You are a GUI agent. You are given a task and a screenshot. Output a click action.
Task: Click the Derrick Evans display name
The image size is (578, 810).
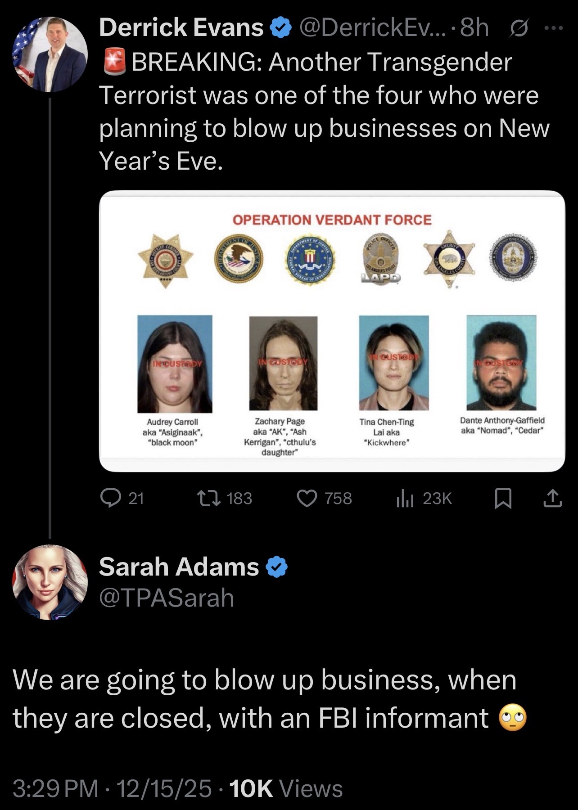[181, 28]
